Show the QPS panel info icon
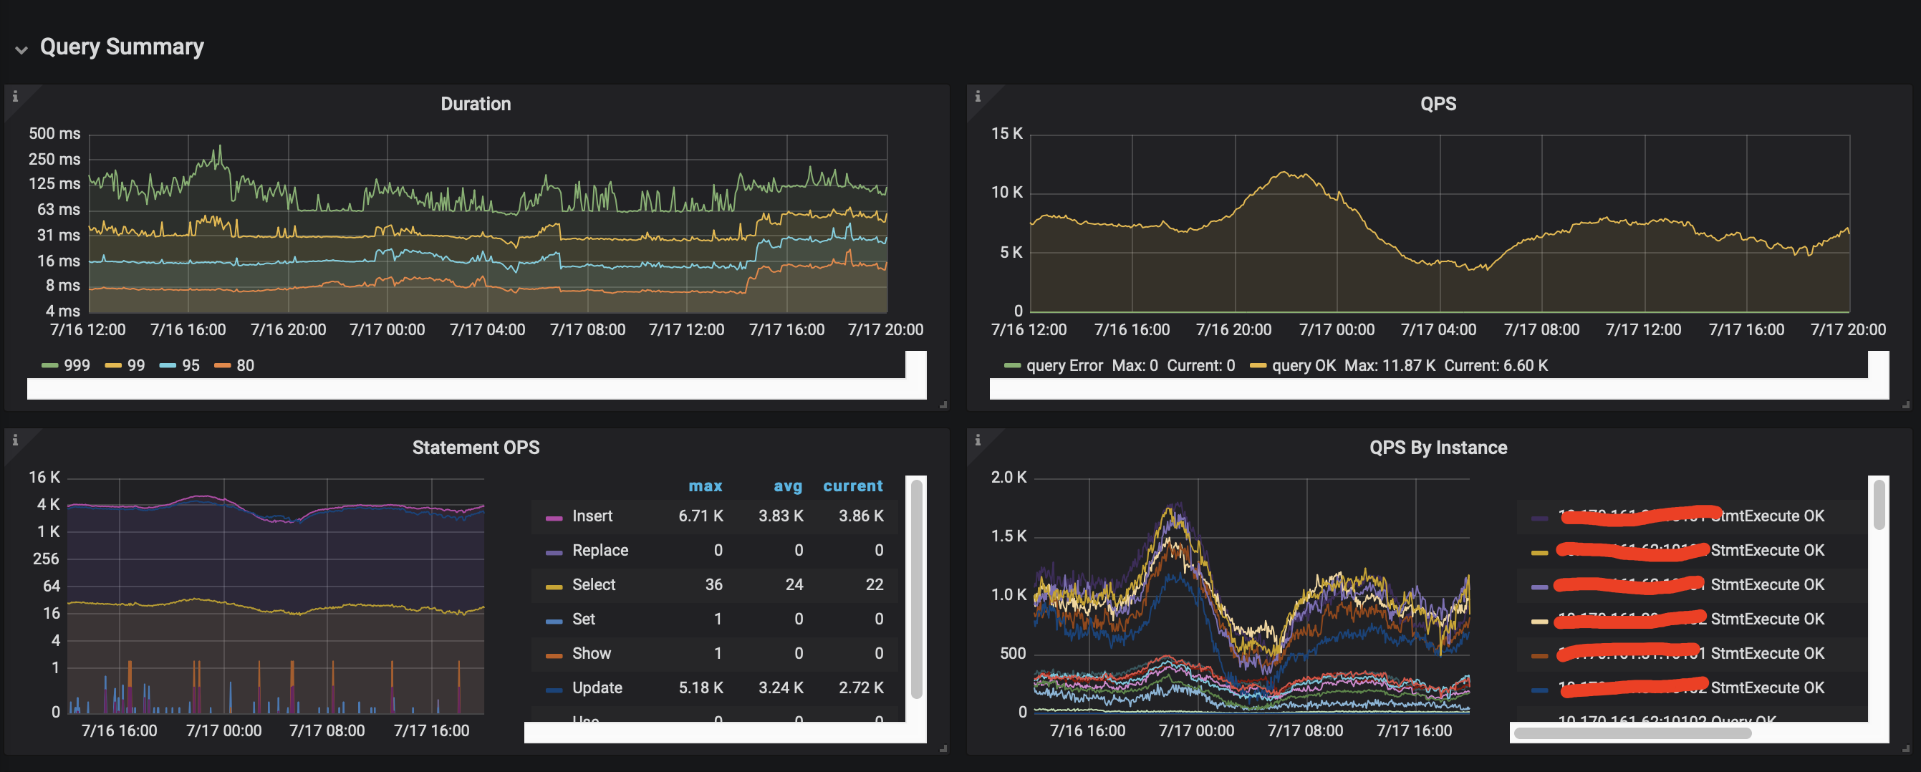1921x772 pixels. [x=978, y=96]
